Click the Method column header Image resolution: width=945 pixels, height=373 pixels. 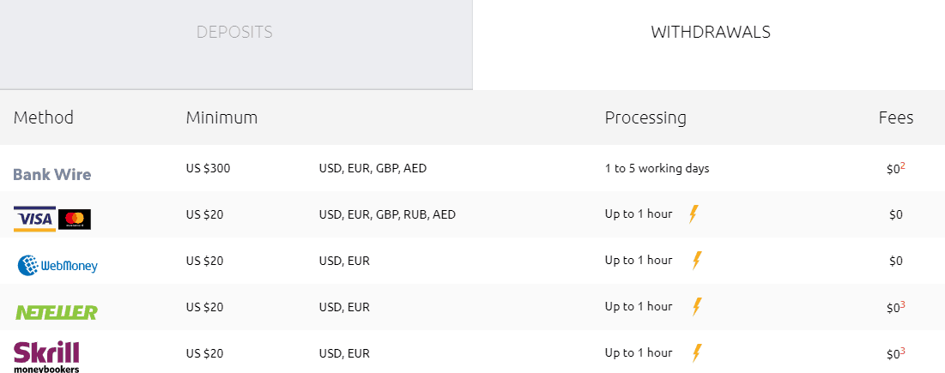pyautogui.click(x=44, y=117)
